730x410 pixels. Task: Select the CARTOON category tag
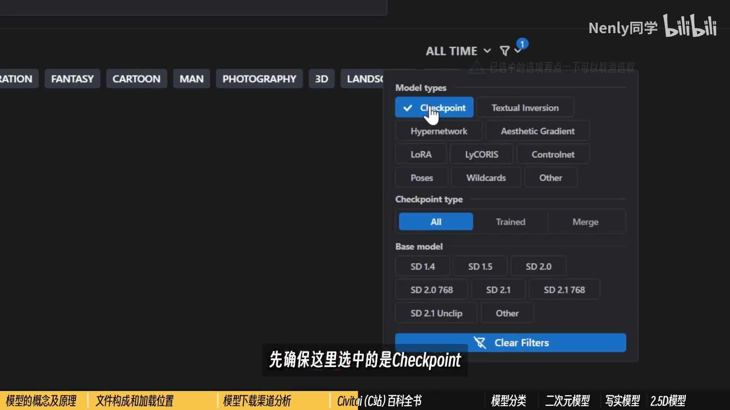coord(136,79)
